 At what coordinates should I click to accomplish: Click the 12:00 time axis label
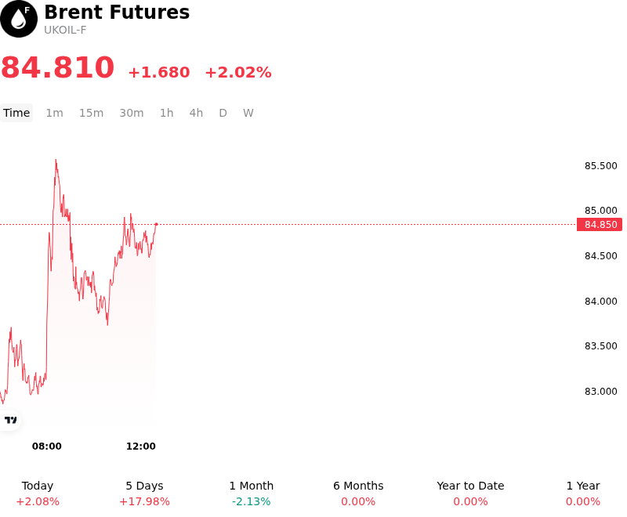point(141,446)
